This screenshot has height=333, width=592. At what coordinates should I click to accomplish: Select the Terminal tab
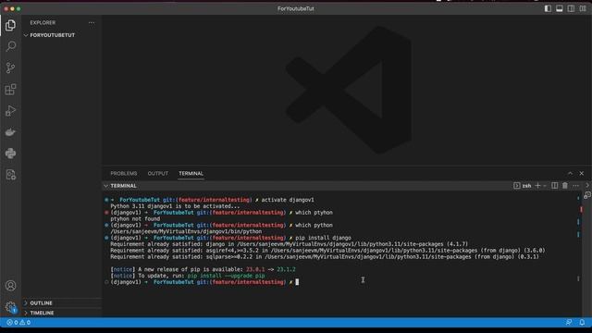coord(191,173)
